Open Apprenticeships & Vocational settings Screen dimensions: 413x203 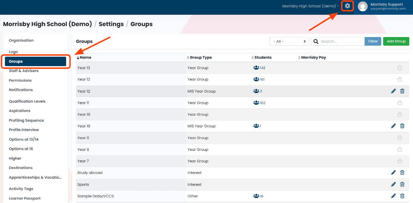point(35,177)
